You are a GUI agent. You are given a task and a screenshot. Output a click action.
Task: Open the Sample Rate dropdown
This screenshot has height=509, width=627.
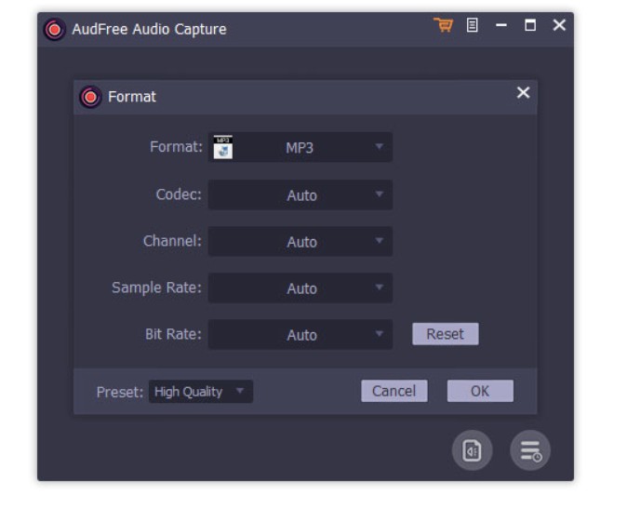pos(300,288)
